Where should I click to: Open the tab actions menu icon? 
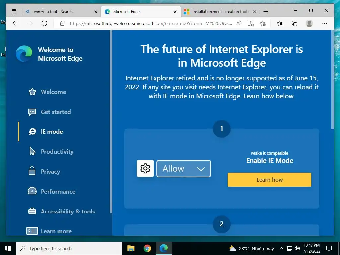(14, 12)
